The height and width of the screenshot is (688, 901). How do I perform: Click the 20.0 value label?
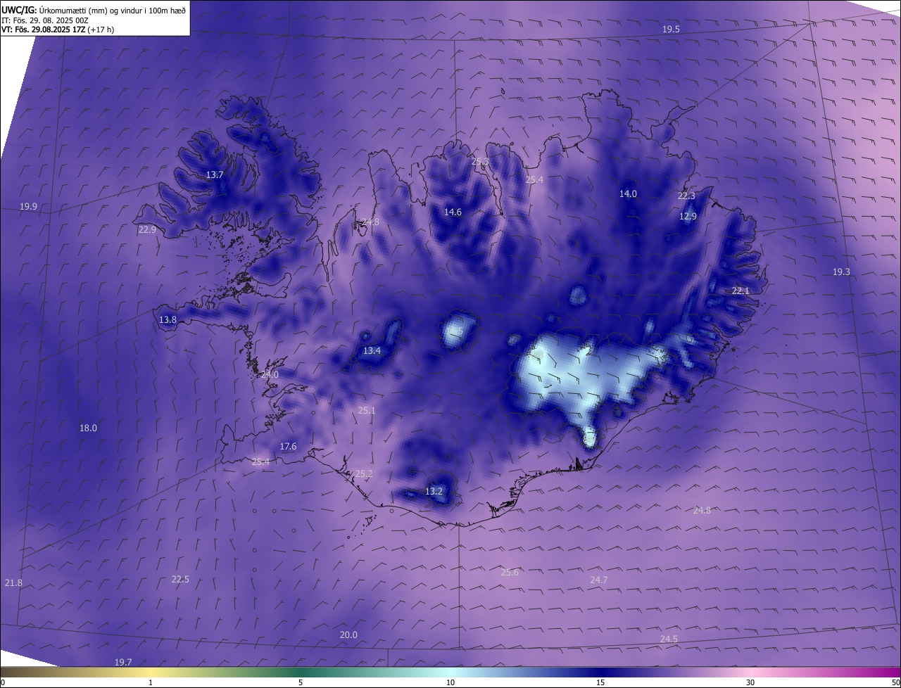click(348, 635)
